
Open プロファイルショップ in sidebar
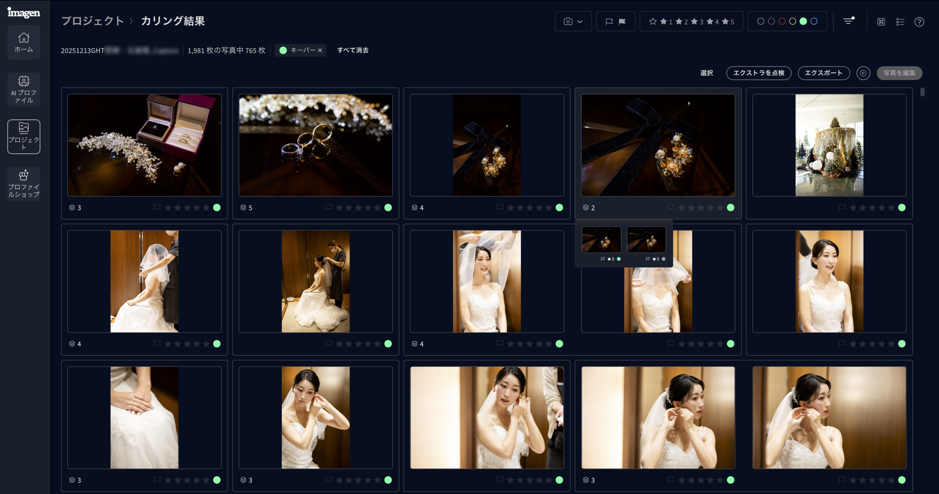tap(24, 183)
